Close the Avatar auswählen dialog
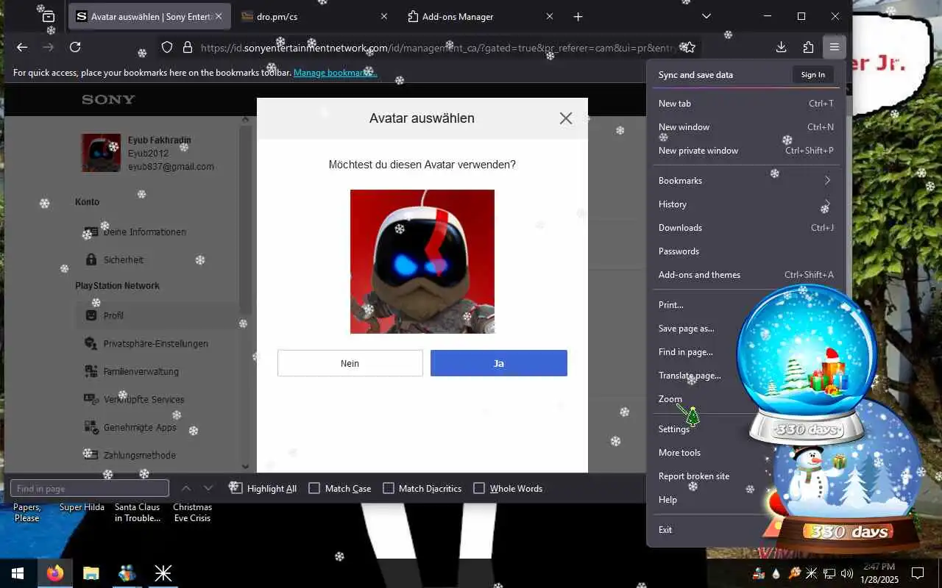Viewport: 942px width, 588px height. click(565, 118)
